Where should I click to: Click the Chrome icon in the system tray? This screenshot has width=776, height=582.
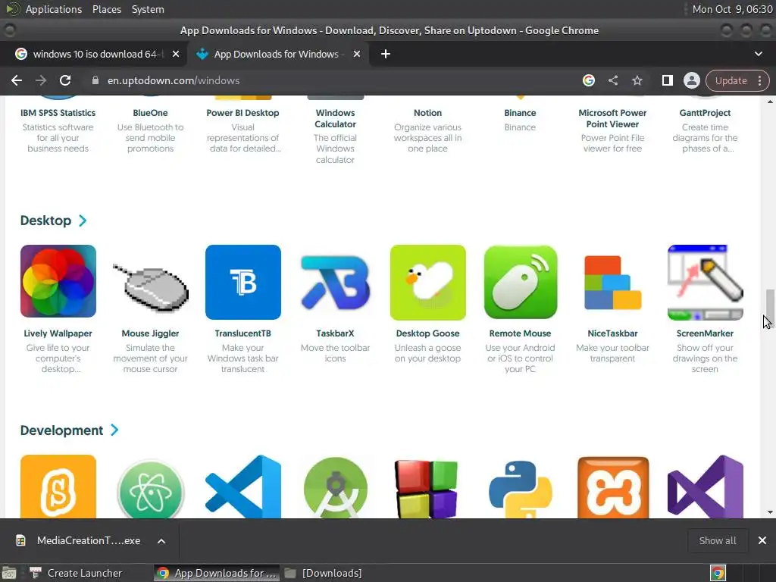point(718,573)
